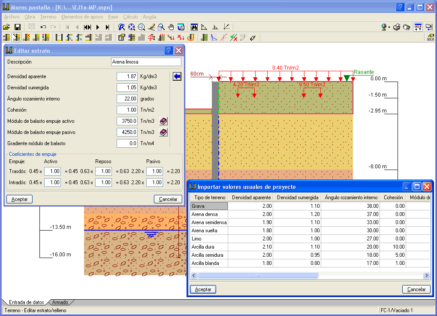Click the Densidad aparente field 1.87
437x316 pixels.
pos(127,76)
